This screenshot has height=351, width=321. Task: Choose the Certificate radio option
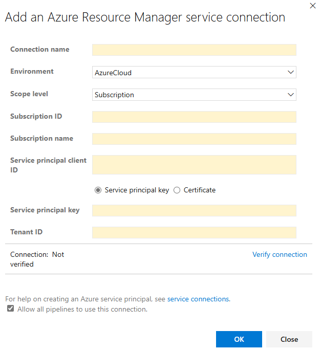click(177, 190)
